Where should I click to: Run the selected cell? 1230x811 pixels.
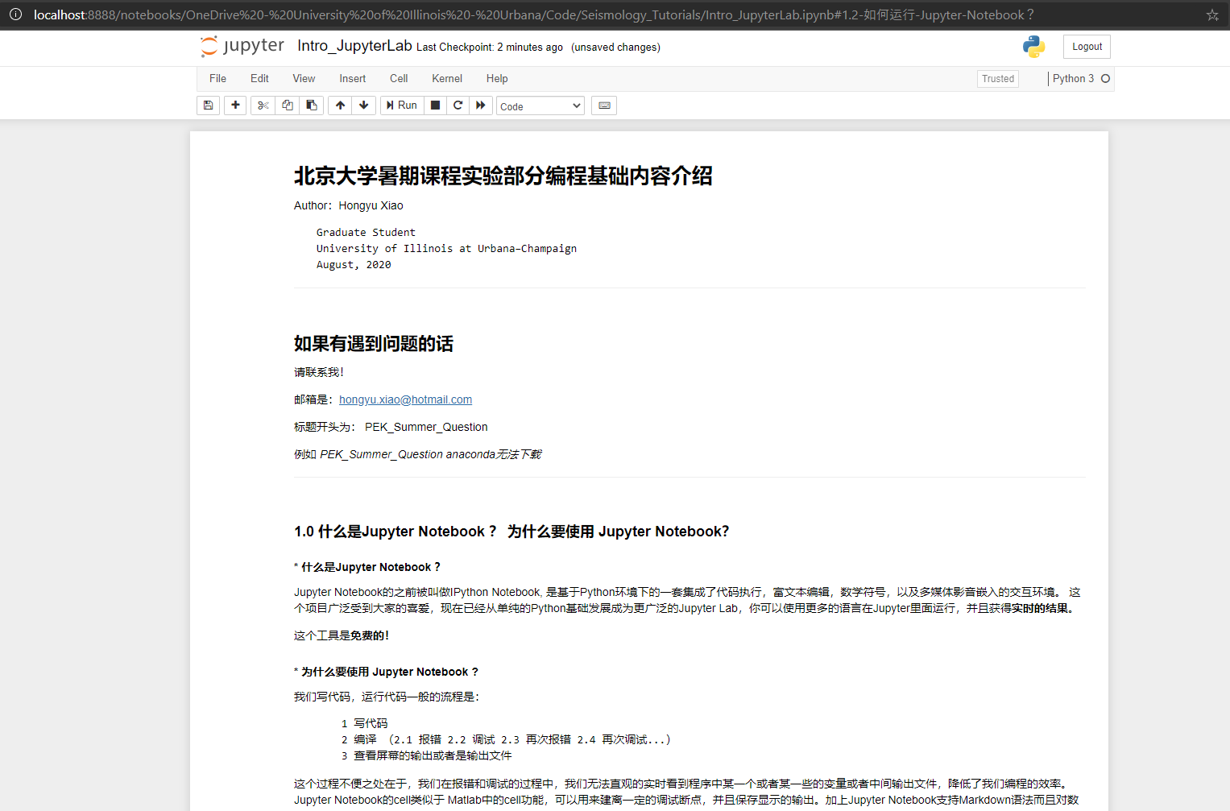402,106
